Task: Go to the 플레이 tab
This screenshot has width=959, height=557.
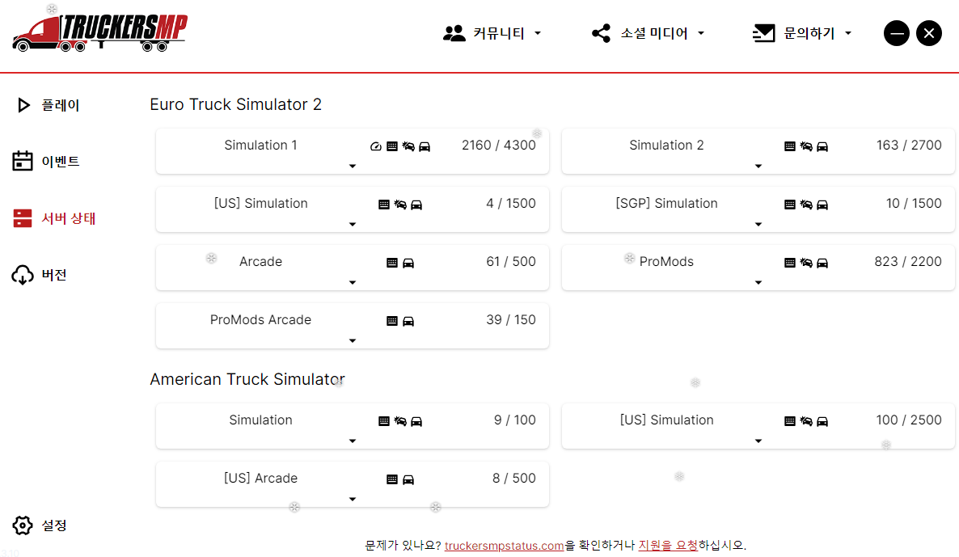Action: [x=61, y=105]
